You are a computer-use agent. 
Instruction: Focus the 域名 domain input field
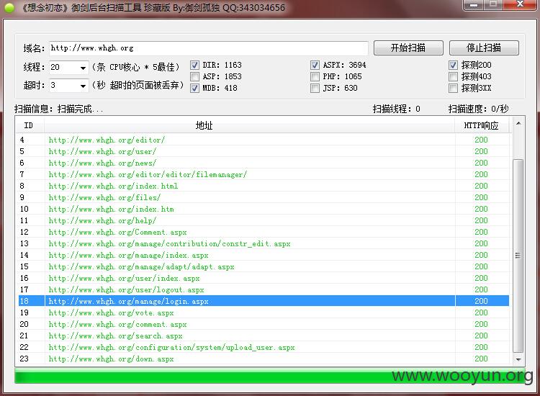[x=208, y=48]
